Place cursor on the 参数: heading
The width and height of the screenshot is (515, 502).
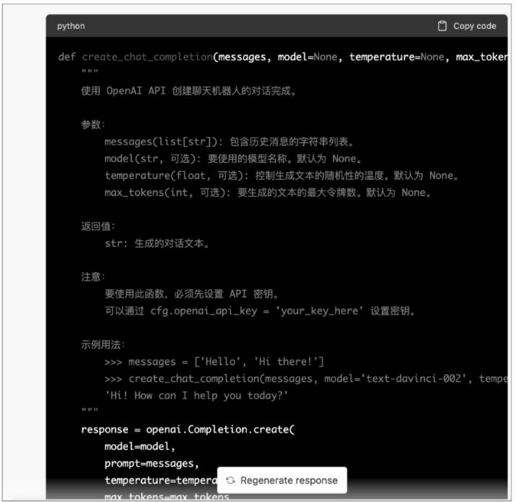click(93, 124)
